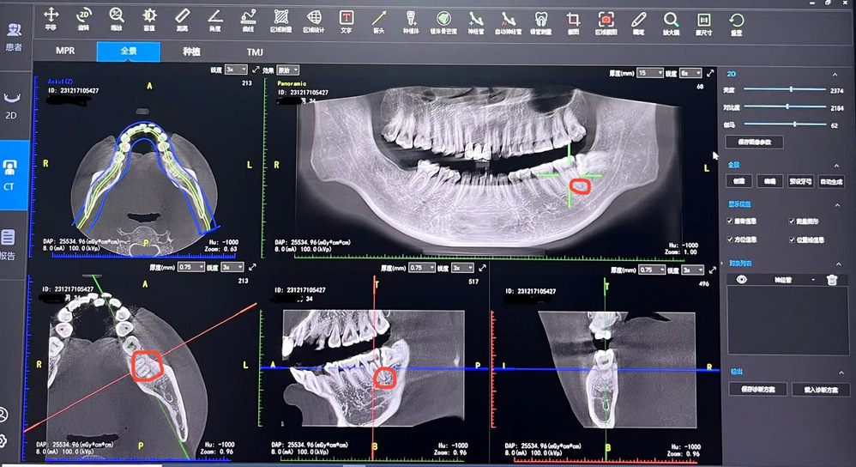Switch to the MPR tab
The image size is (856, 467).
click(x=65, y=51)
